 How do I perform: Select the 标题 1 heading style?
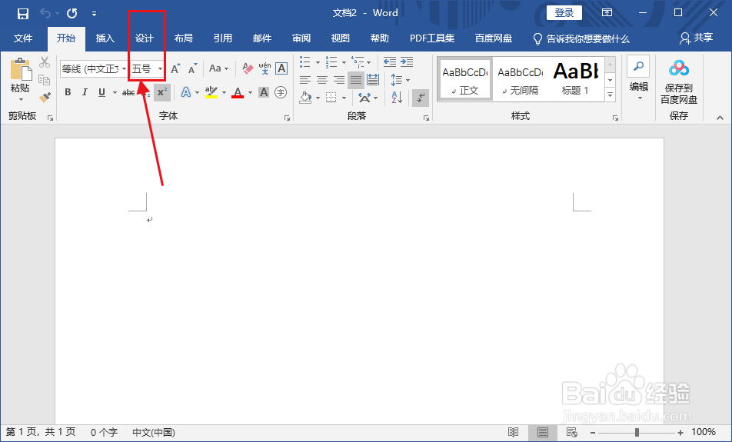click(x=575, y=78)
